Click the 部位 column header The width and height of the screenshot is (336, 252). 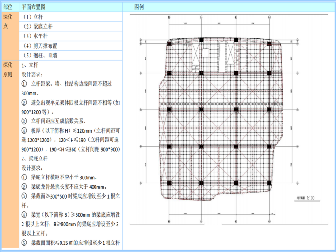pos(8,8)
